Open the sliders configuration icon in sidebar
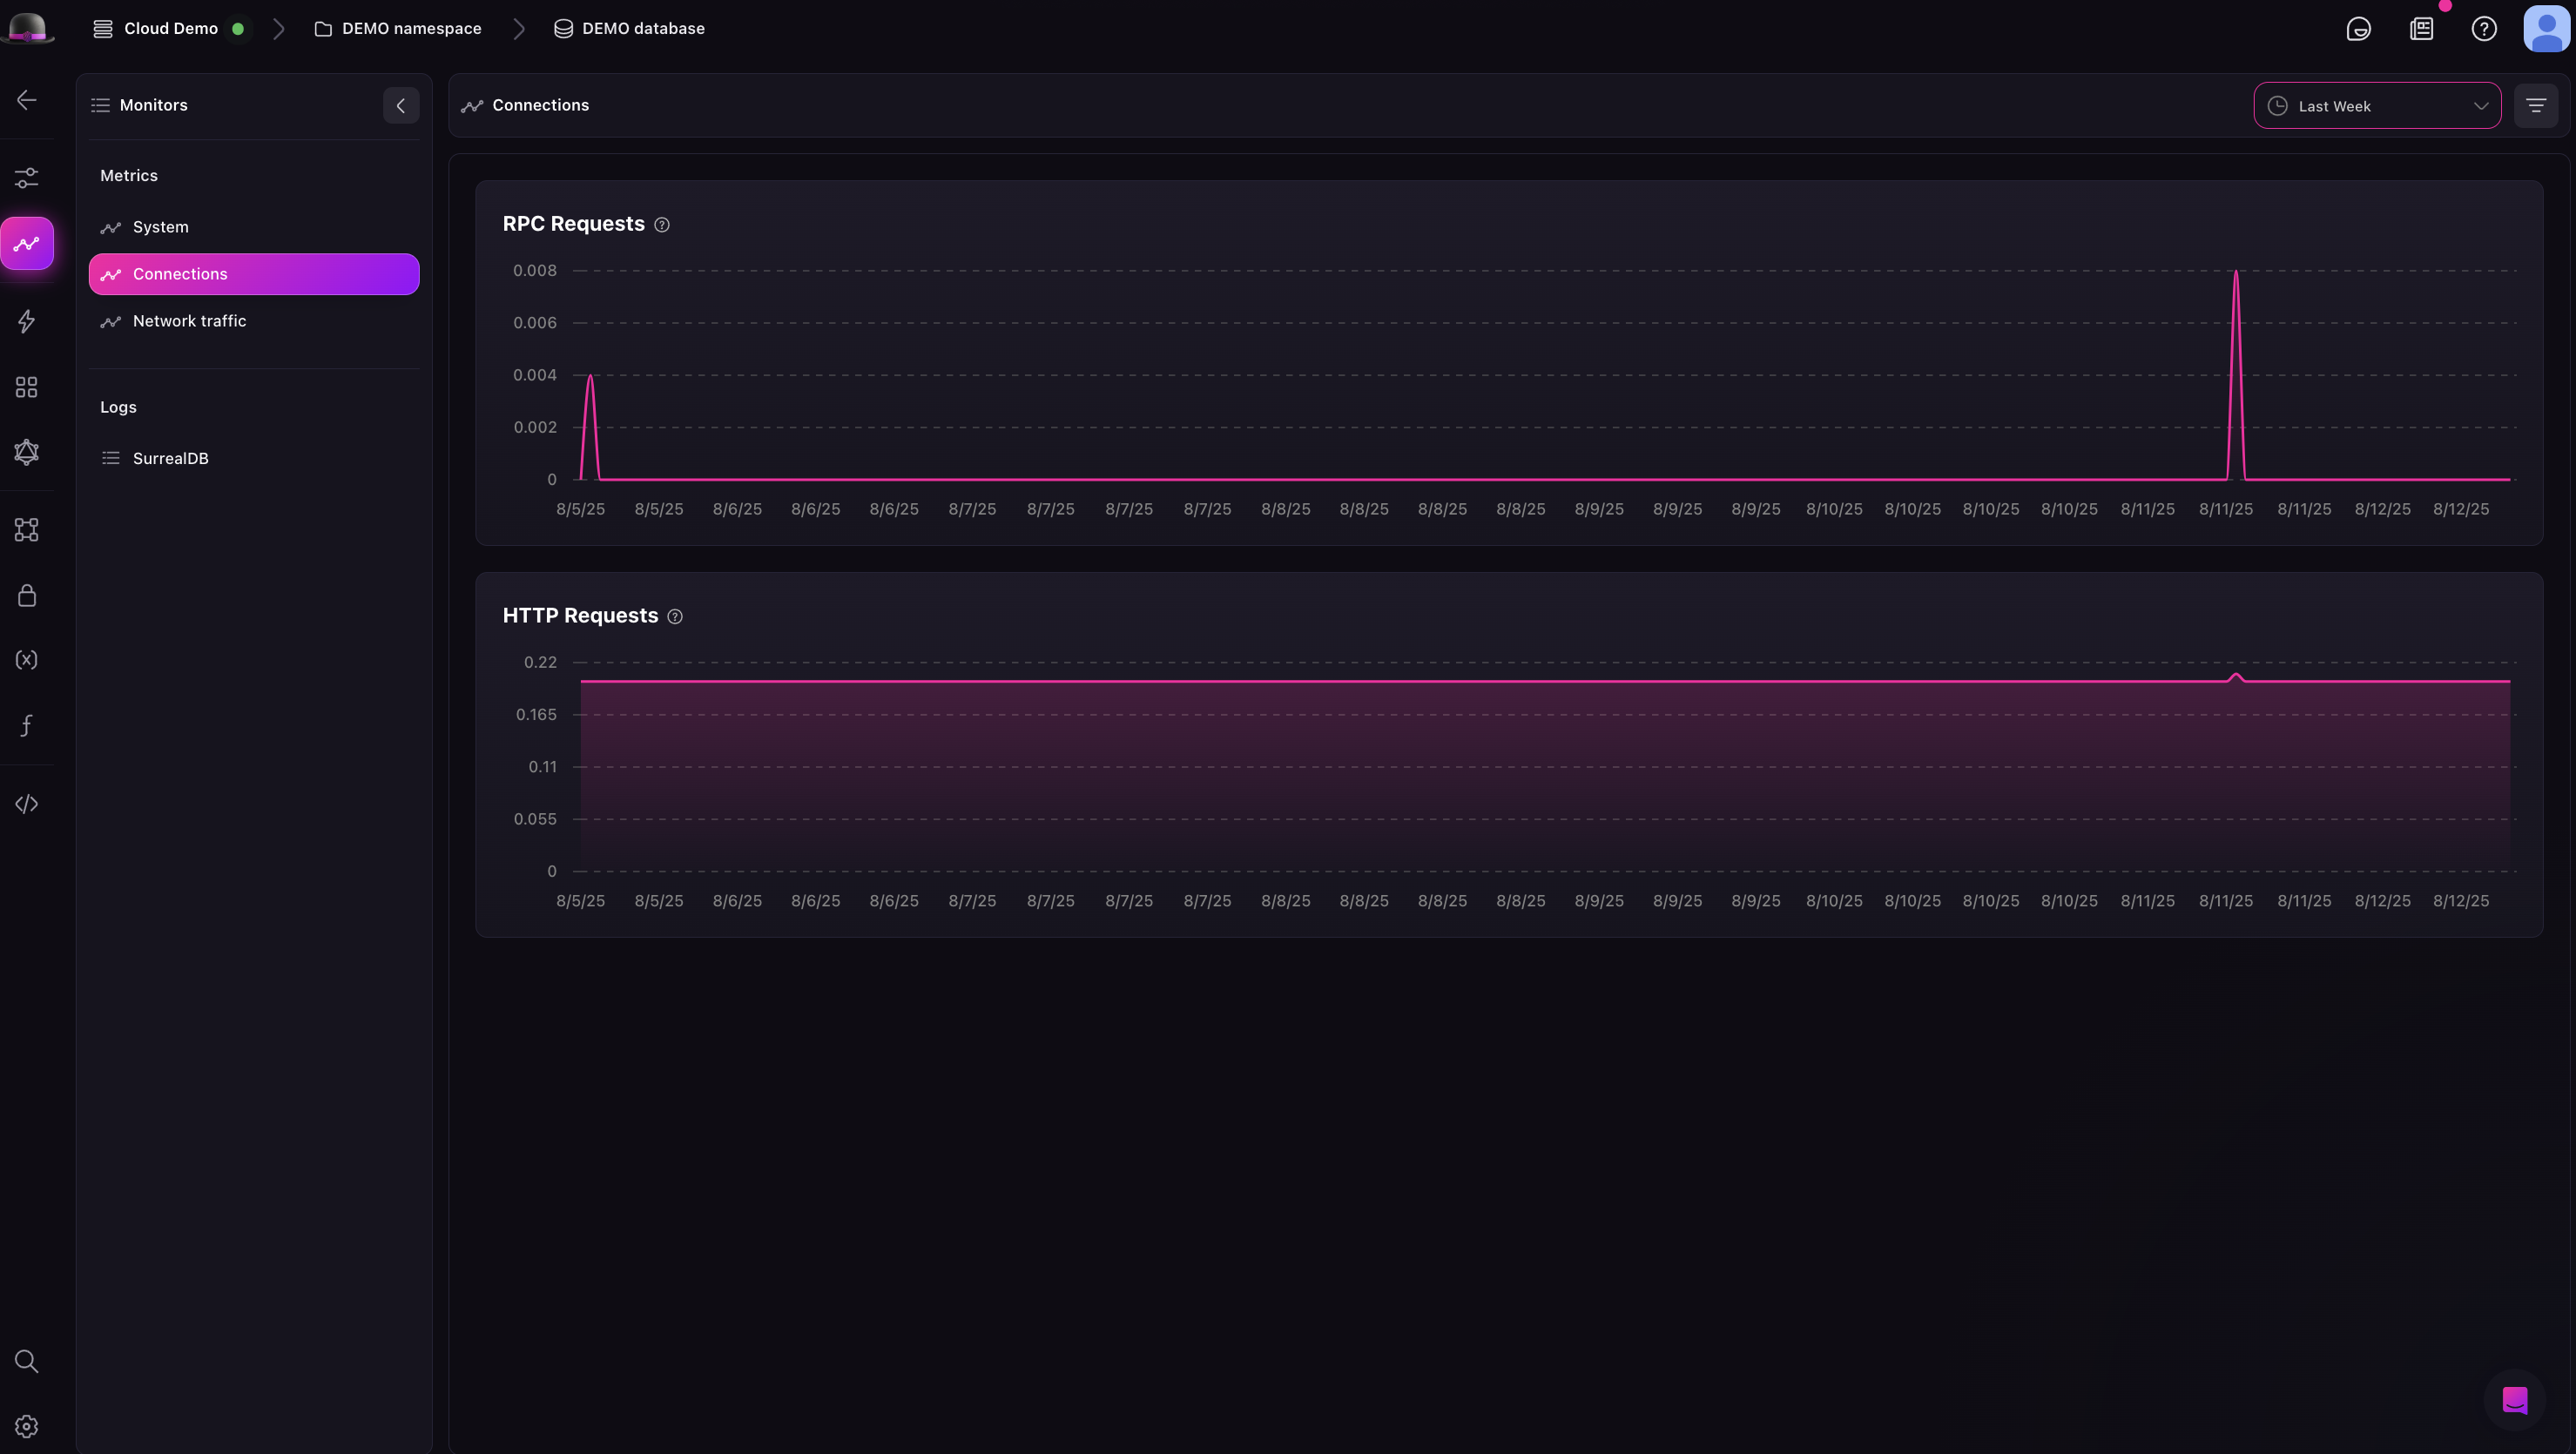2576x1454 pixels. (26, 178)
